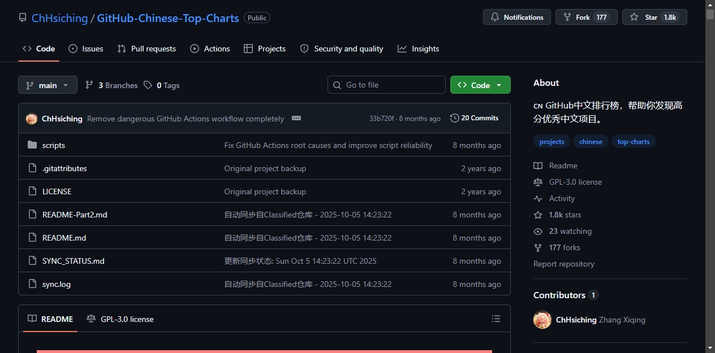Open the Issues tab
715x353 pixels.
pos(86,49)
